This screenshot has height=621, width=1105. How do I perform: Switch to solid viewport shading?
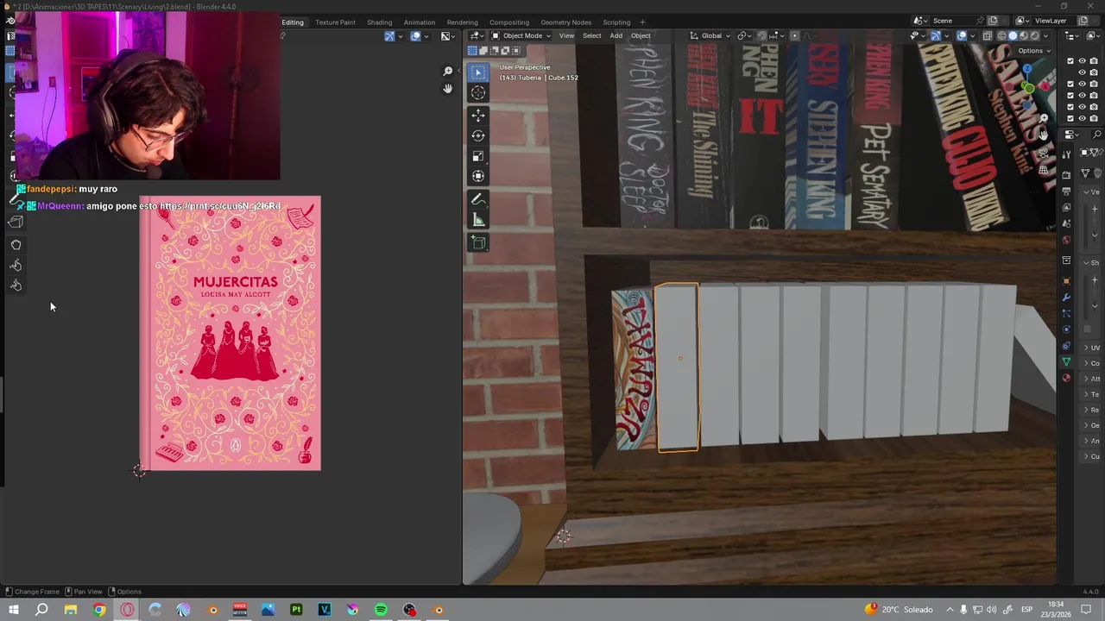tap(1013, 36)
